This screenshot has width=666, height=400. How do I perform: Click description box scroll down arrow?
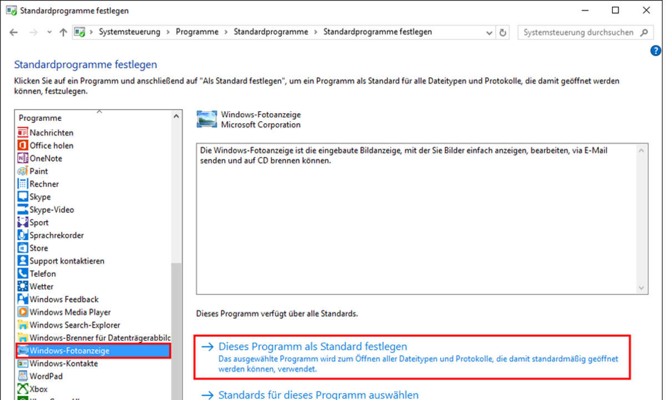tap(642, 288)
